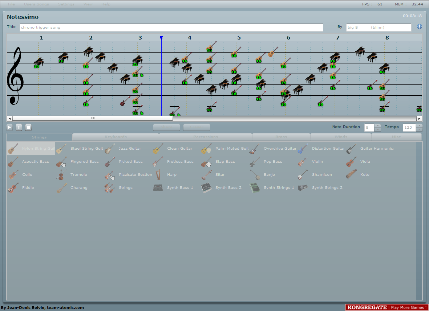Open the song info icon
429x311 pixels.
[420, 26]
